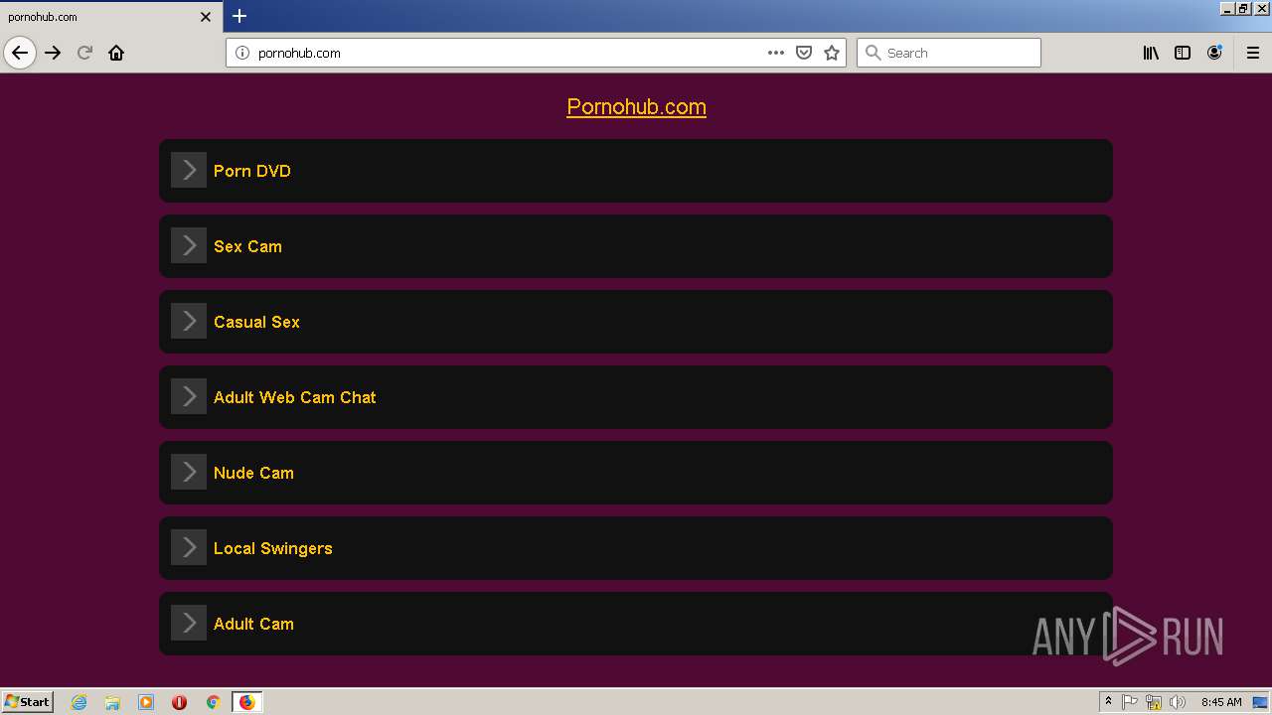
Task: Open volume control in tray
Action: (x=1178, y=702)
